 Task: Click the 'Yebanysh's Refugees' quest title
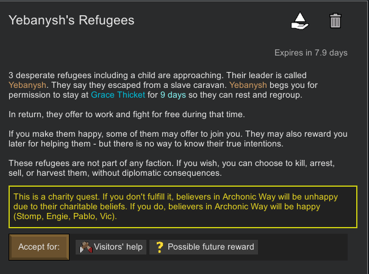point(71,20)
